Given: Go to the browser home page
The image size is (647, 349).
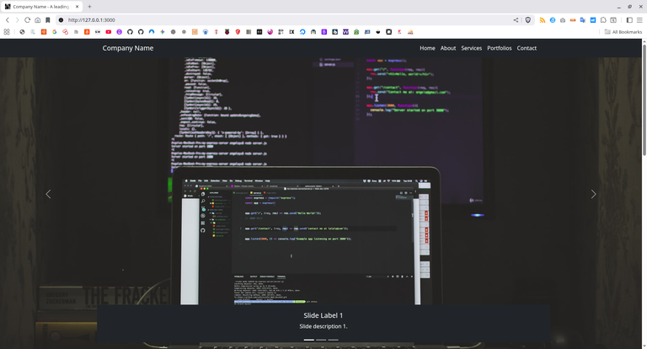Looking at the screenshot, I should coord(38,19).
